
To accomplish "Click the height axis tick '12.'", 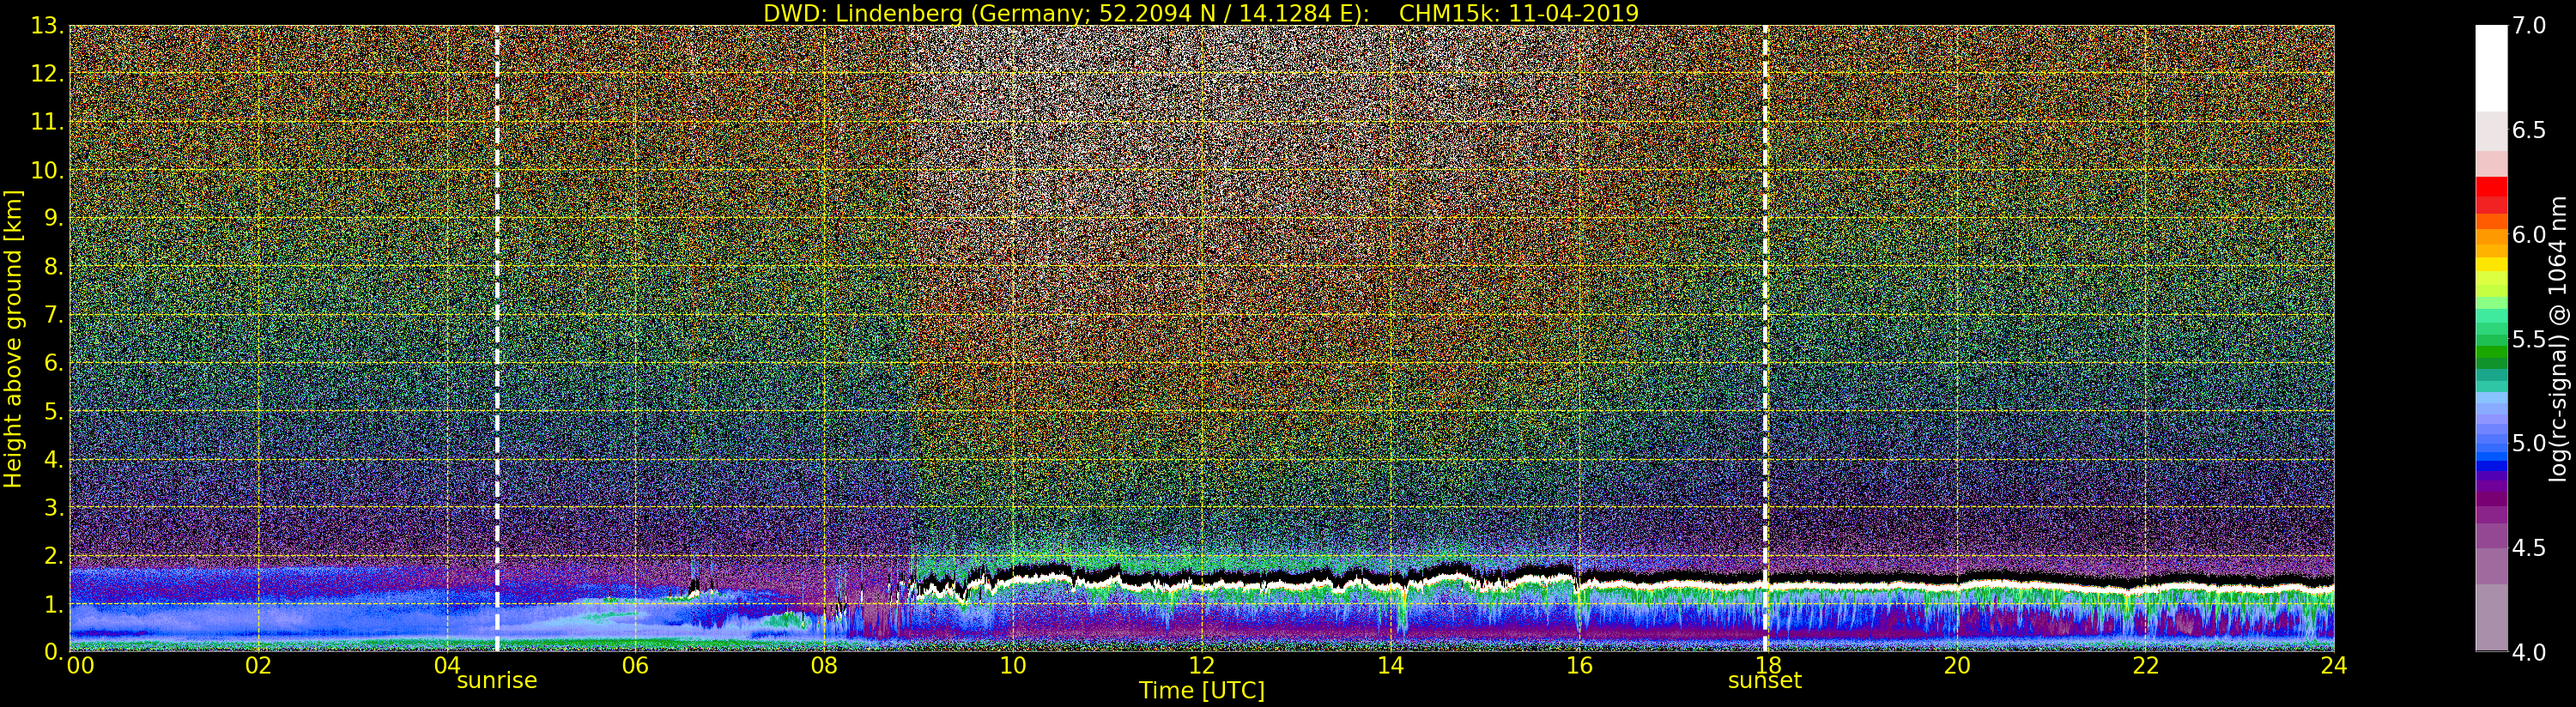I will (x=47, y=74).
